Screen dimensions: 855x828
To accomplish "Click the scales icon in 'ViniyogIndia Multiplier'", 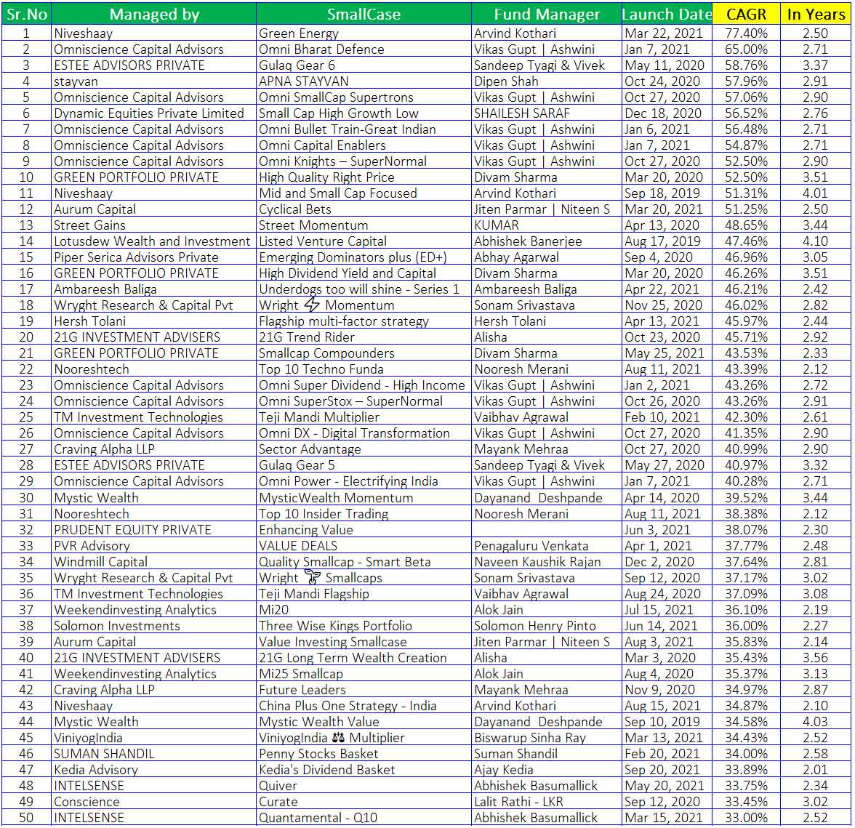I will pos(338,738).
